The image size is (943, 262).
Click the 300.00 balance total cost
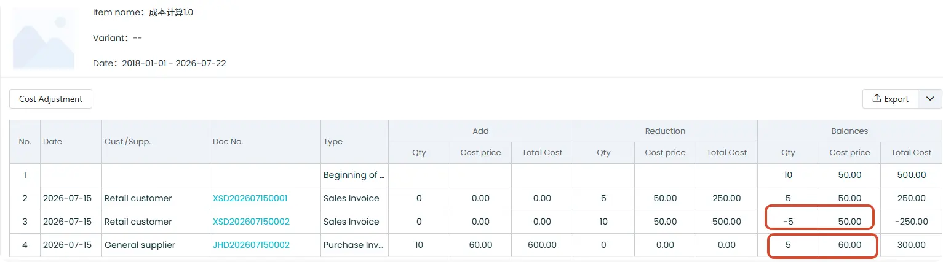tap(911, 245)
